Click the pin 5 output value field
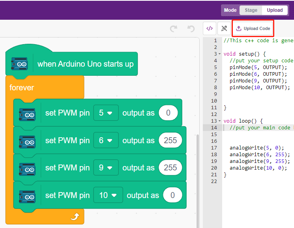Image resolution: width=294 pixels, height=228 pixels. coord(168,113)
